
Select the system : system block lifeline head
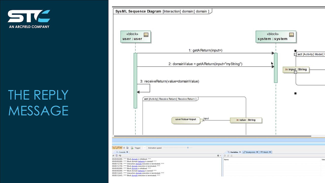pyautogui.click(x=276, y=37)
